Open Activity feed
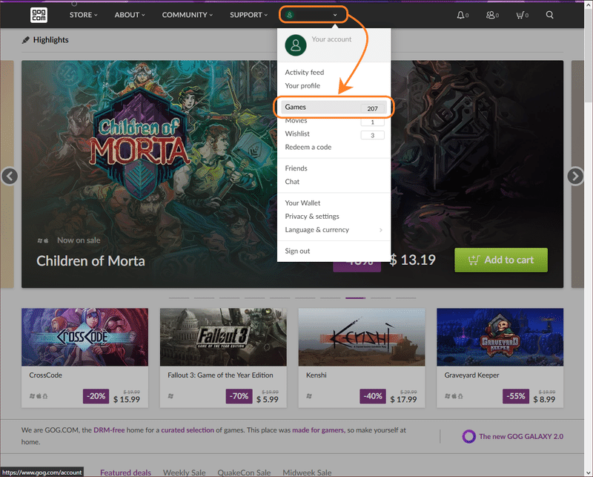This screenshot has width=593, height=477. point(305,72)
